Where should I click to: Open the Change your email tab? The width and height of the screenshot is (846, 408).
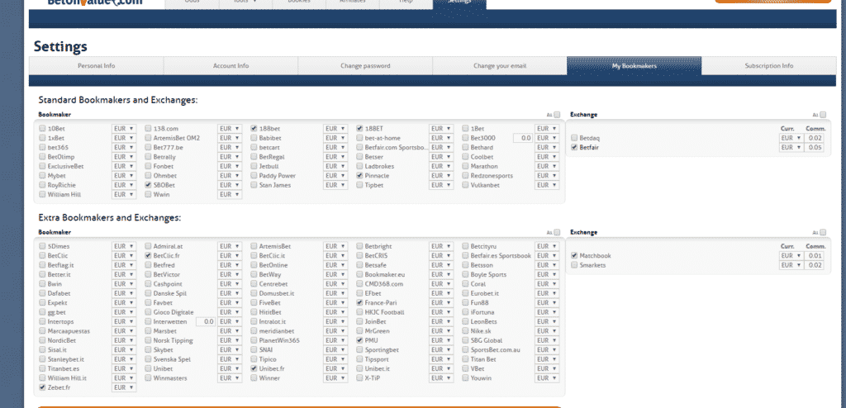click(500, 66)
